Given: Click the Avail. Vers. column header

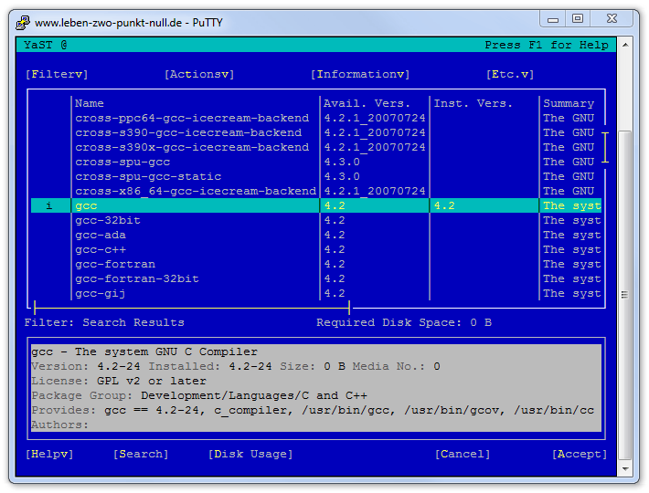Looking at the screenshot, I should (x=367, y=103).
